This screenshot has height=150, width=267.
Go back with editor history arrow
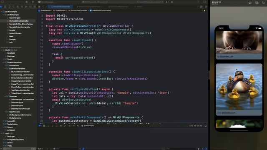(x=43, y=7)
